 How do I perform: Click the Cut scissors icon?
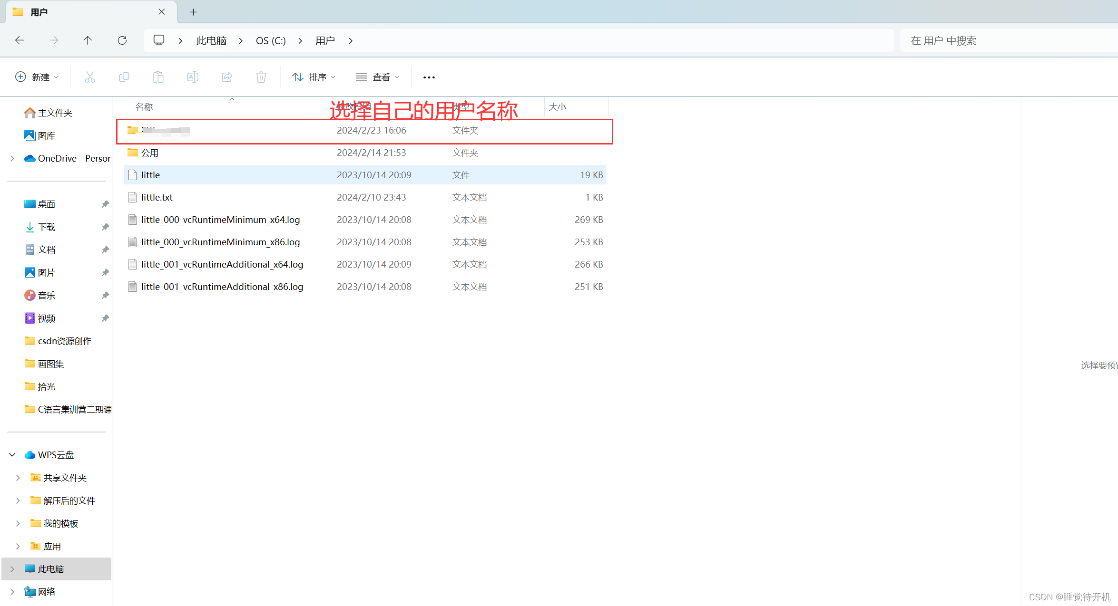click(x=90, y=77)
